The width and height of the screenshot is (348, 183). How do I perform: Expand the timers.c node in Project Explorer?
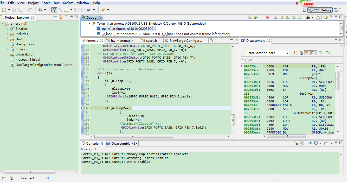(x=8, y=49)
